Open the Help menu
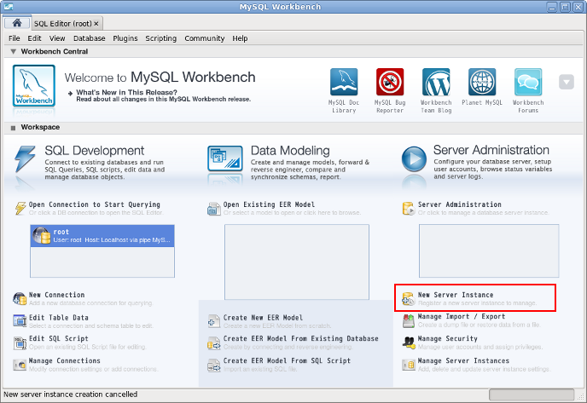Screen dimensions: 587x403 click(x=240, y=38)
